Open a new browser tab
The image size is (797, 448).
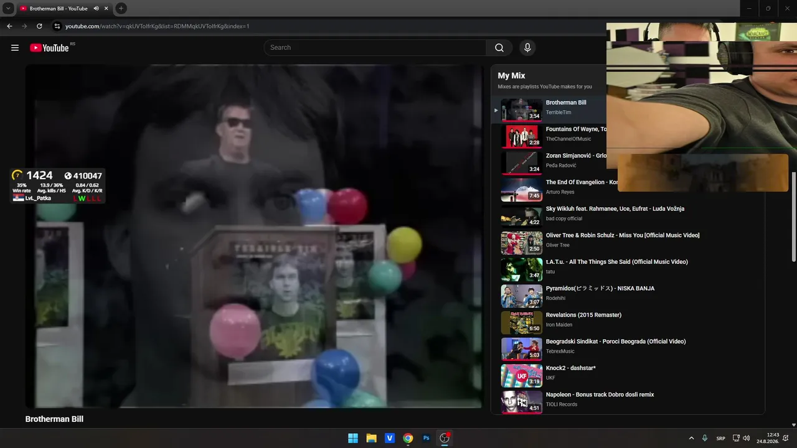121,9
